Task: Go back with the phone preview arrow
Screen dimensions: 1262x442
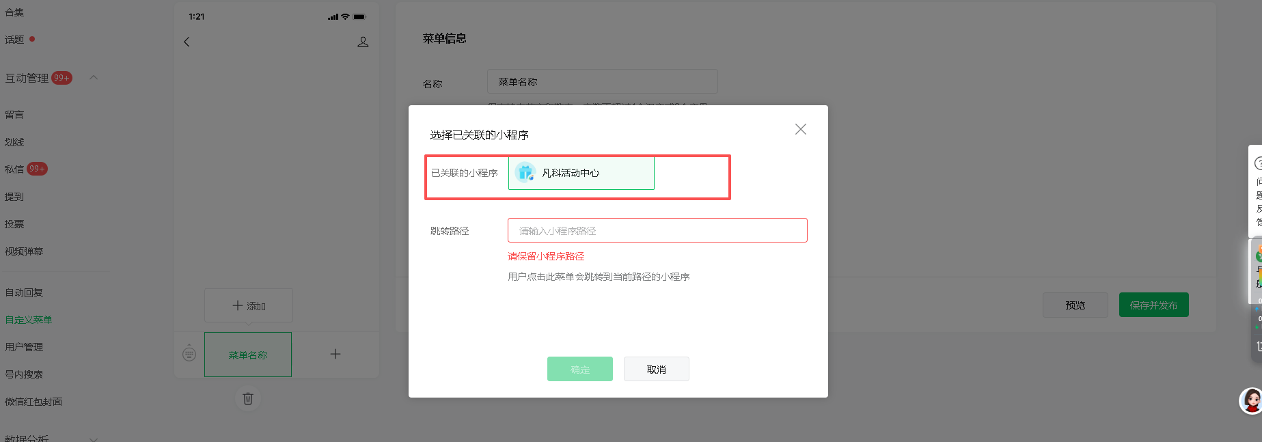Action: tap(187, 42)
